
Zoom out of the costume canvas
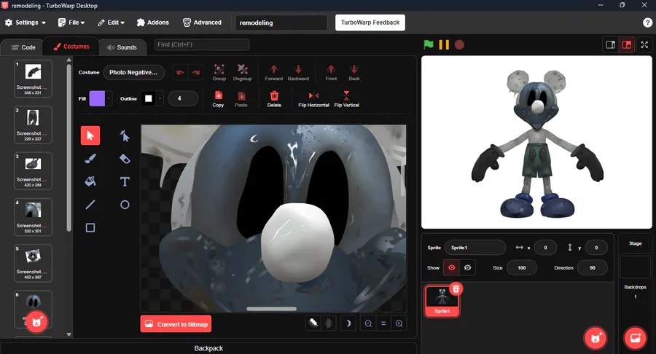tap(368, 323)
